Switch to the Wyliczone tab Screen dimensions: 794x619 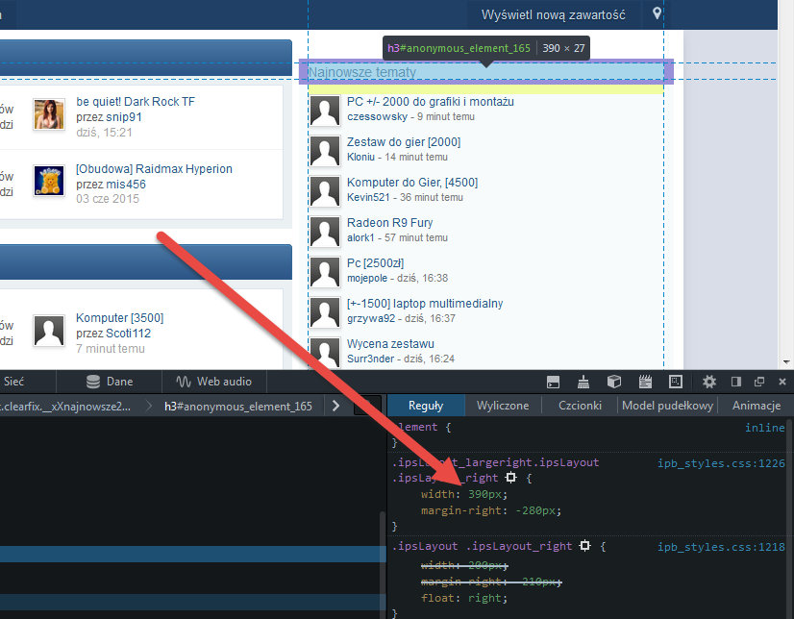(503, 406)
